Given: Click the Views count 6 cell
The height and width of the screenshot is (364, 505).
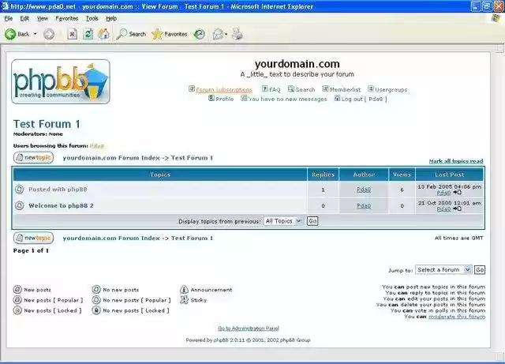Looking at the screenshot, I should 402,190.
